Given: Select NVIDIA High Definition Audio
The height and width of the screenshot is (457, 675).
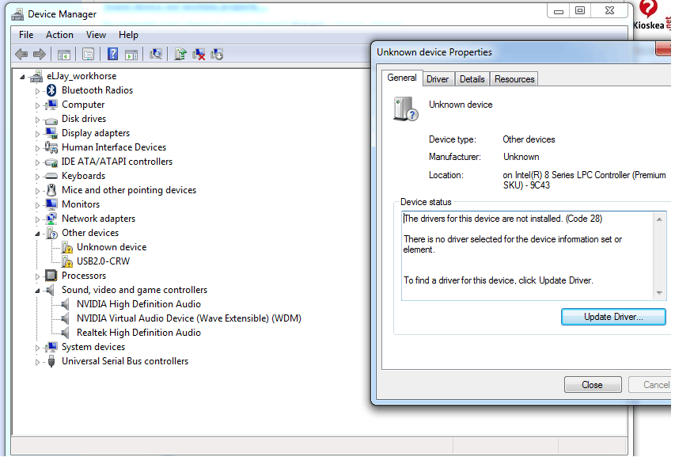Looking at the screenshot, I should (138, 304).
